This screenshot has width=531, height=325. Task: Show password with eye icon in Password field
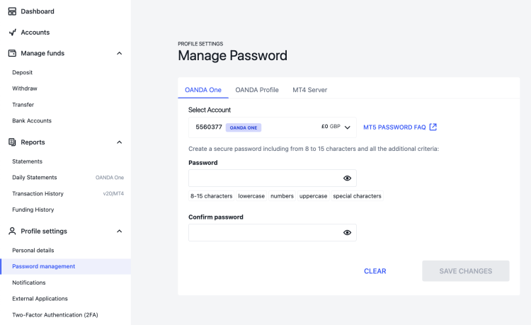point(347,178)
